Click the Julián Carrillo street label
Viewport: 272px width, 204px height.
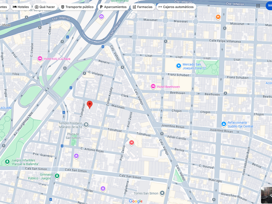point(176,138)
